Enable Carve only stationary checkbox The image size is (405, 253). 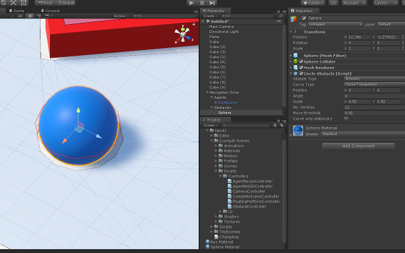(x=346, y=119)
